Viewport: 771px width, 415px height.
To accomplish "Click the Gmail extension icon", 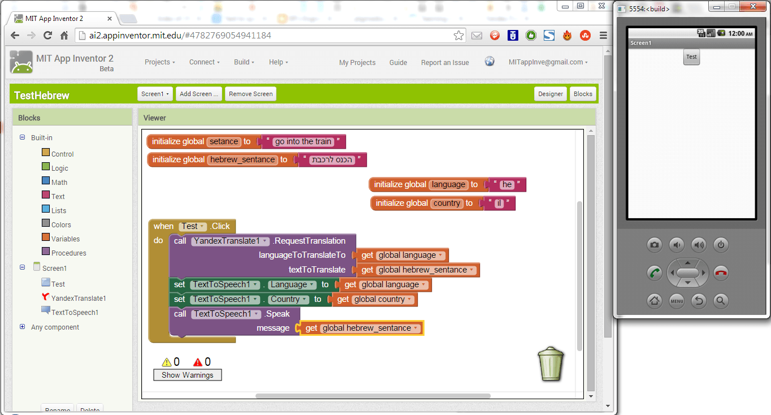I will 477,36.
